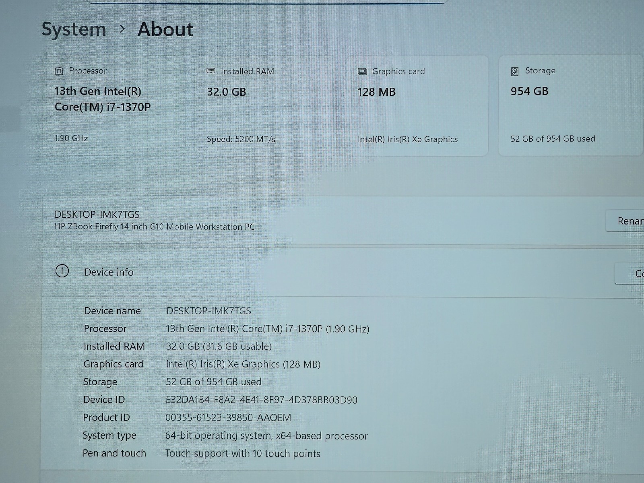The height and width of the screenshot is (483, 644).
Task: Select the Device ID value E32DA1B4-F8A2...
Action: pyautogui.click(x=261, y=400)
